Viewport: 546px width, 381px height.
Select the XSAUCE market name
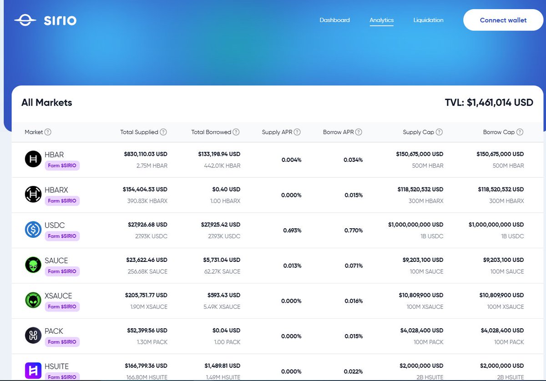58,296
